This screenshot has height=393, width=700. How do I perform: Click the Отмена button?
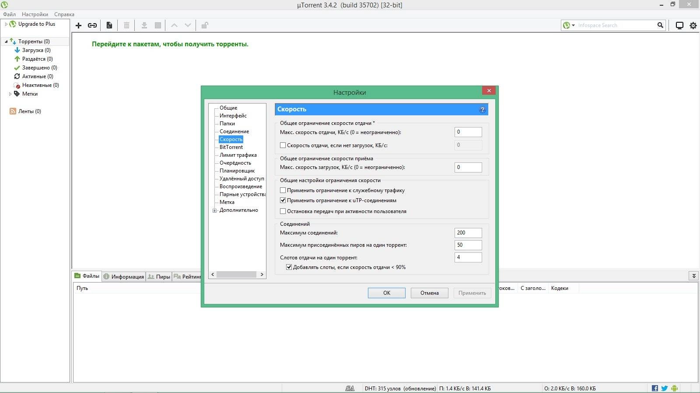pyautogui.click(x=429, y=293)
